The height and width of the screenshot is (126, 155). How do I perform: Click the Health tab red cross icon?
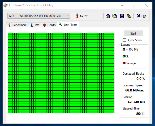tap(44, 25)
